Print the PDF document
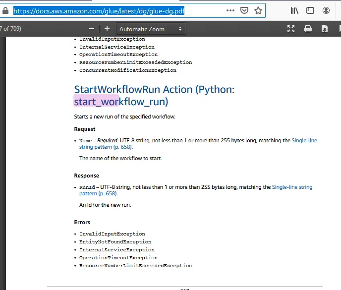341x290 pixels. click(x=308, y=29)
